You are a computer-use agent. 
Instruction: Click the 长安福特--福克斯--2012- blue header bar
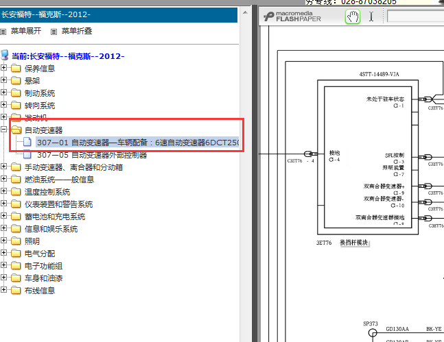pyautogui.click(x=119, y=15)
